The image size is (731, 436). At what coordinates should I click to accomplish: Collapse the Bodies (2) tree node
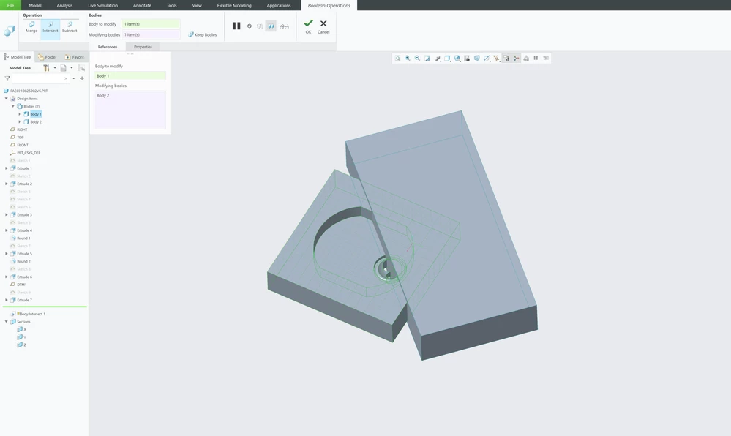(13, 106)
